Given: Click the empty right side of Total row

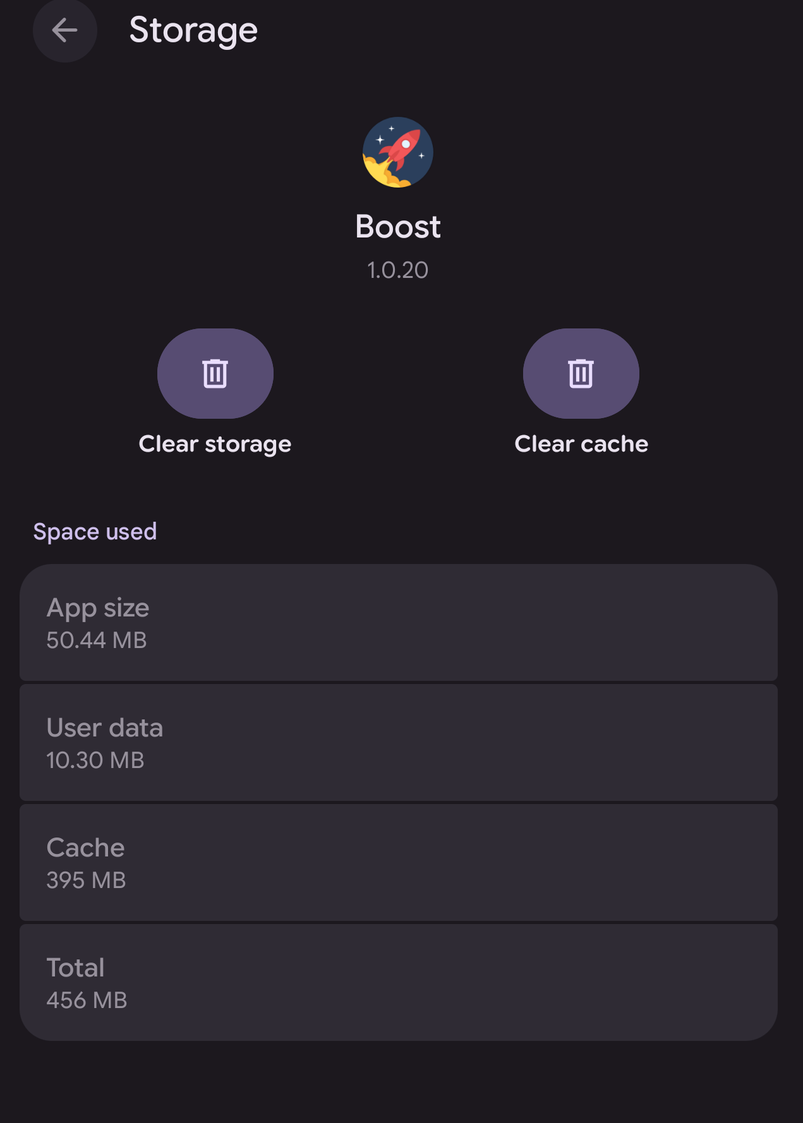Looking at the screenshot, I should 569,983.
